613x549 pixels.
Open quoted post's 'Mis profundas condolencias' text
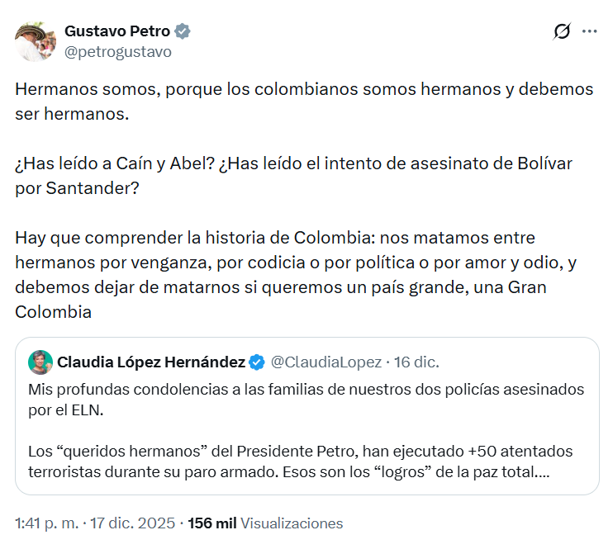pos(306,398)
